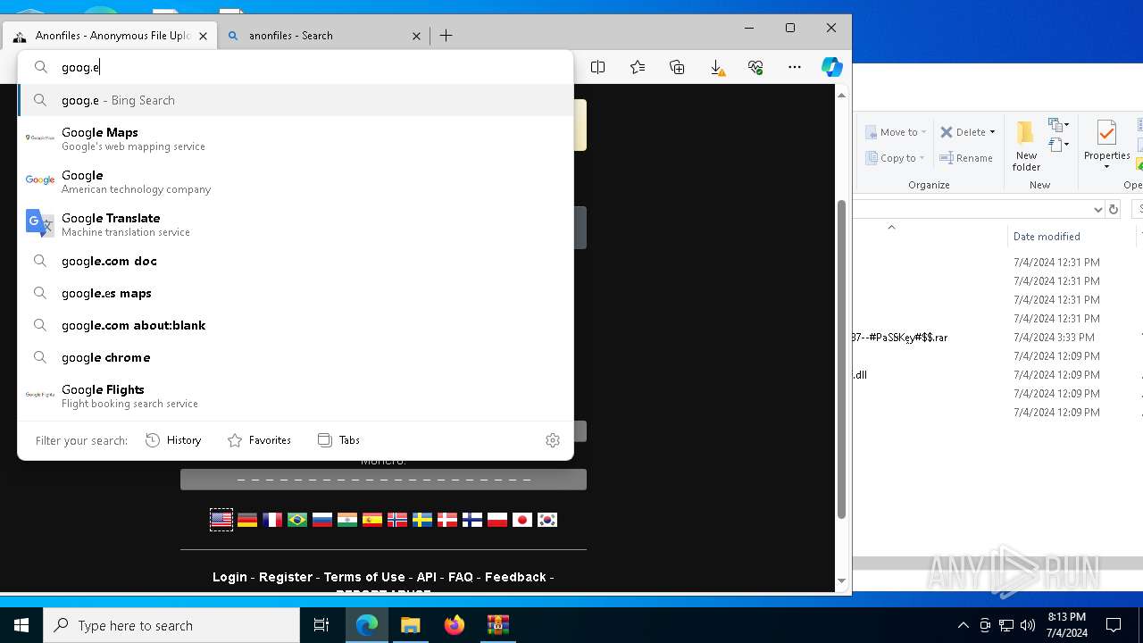Open Firefox from the taskbar
This screenshot has height=643, width=1143.
tap(455, 625)
